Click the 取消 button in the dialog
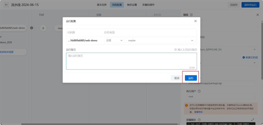 click(x=177, y=78)
